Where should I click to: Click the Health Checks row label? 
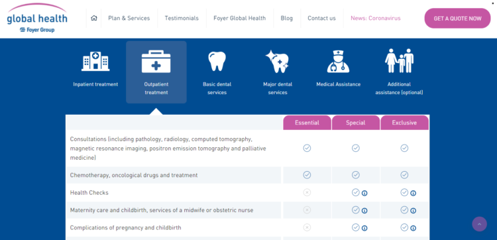point(89,193)
